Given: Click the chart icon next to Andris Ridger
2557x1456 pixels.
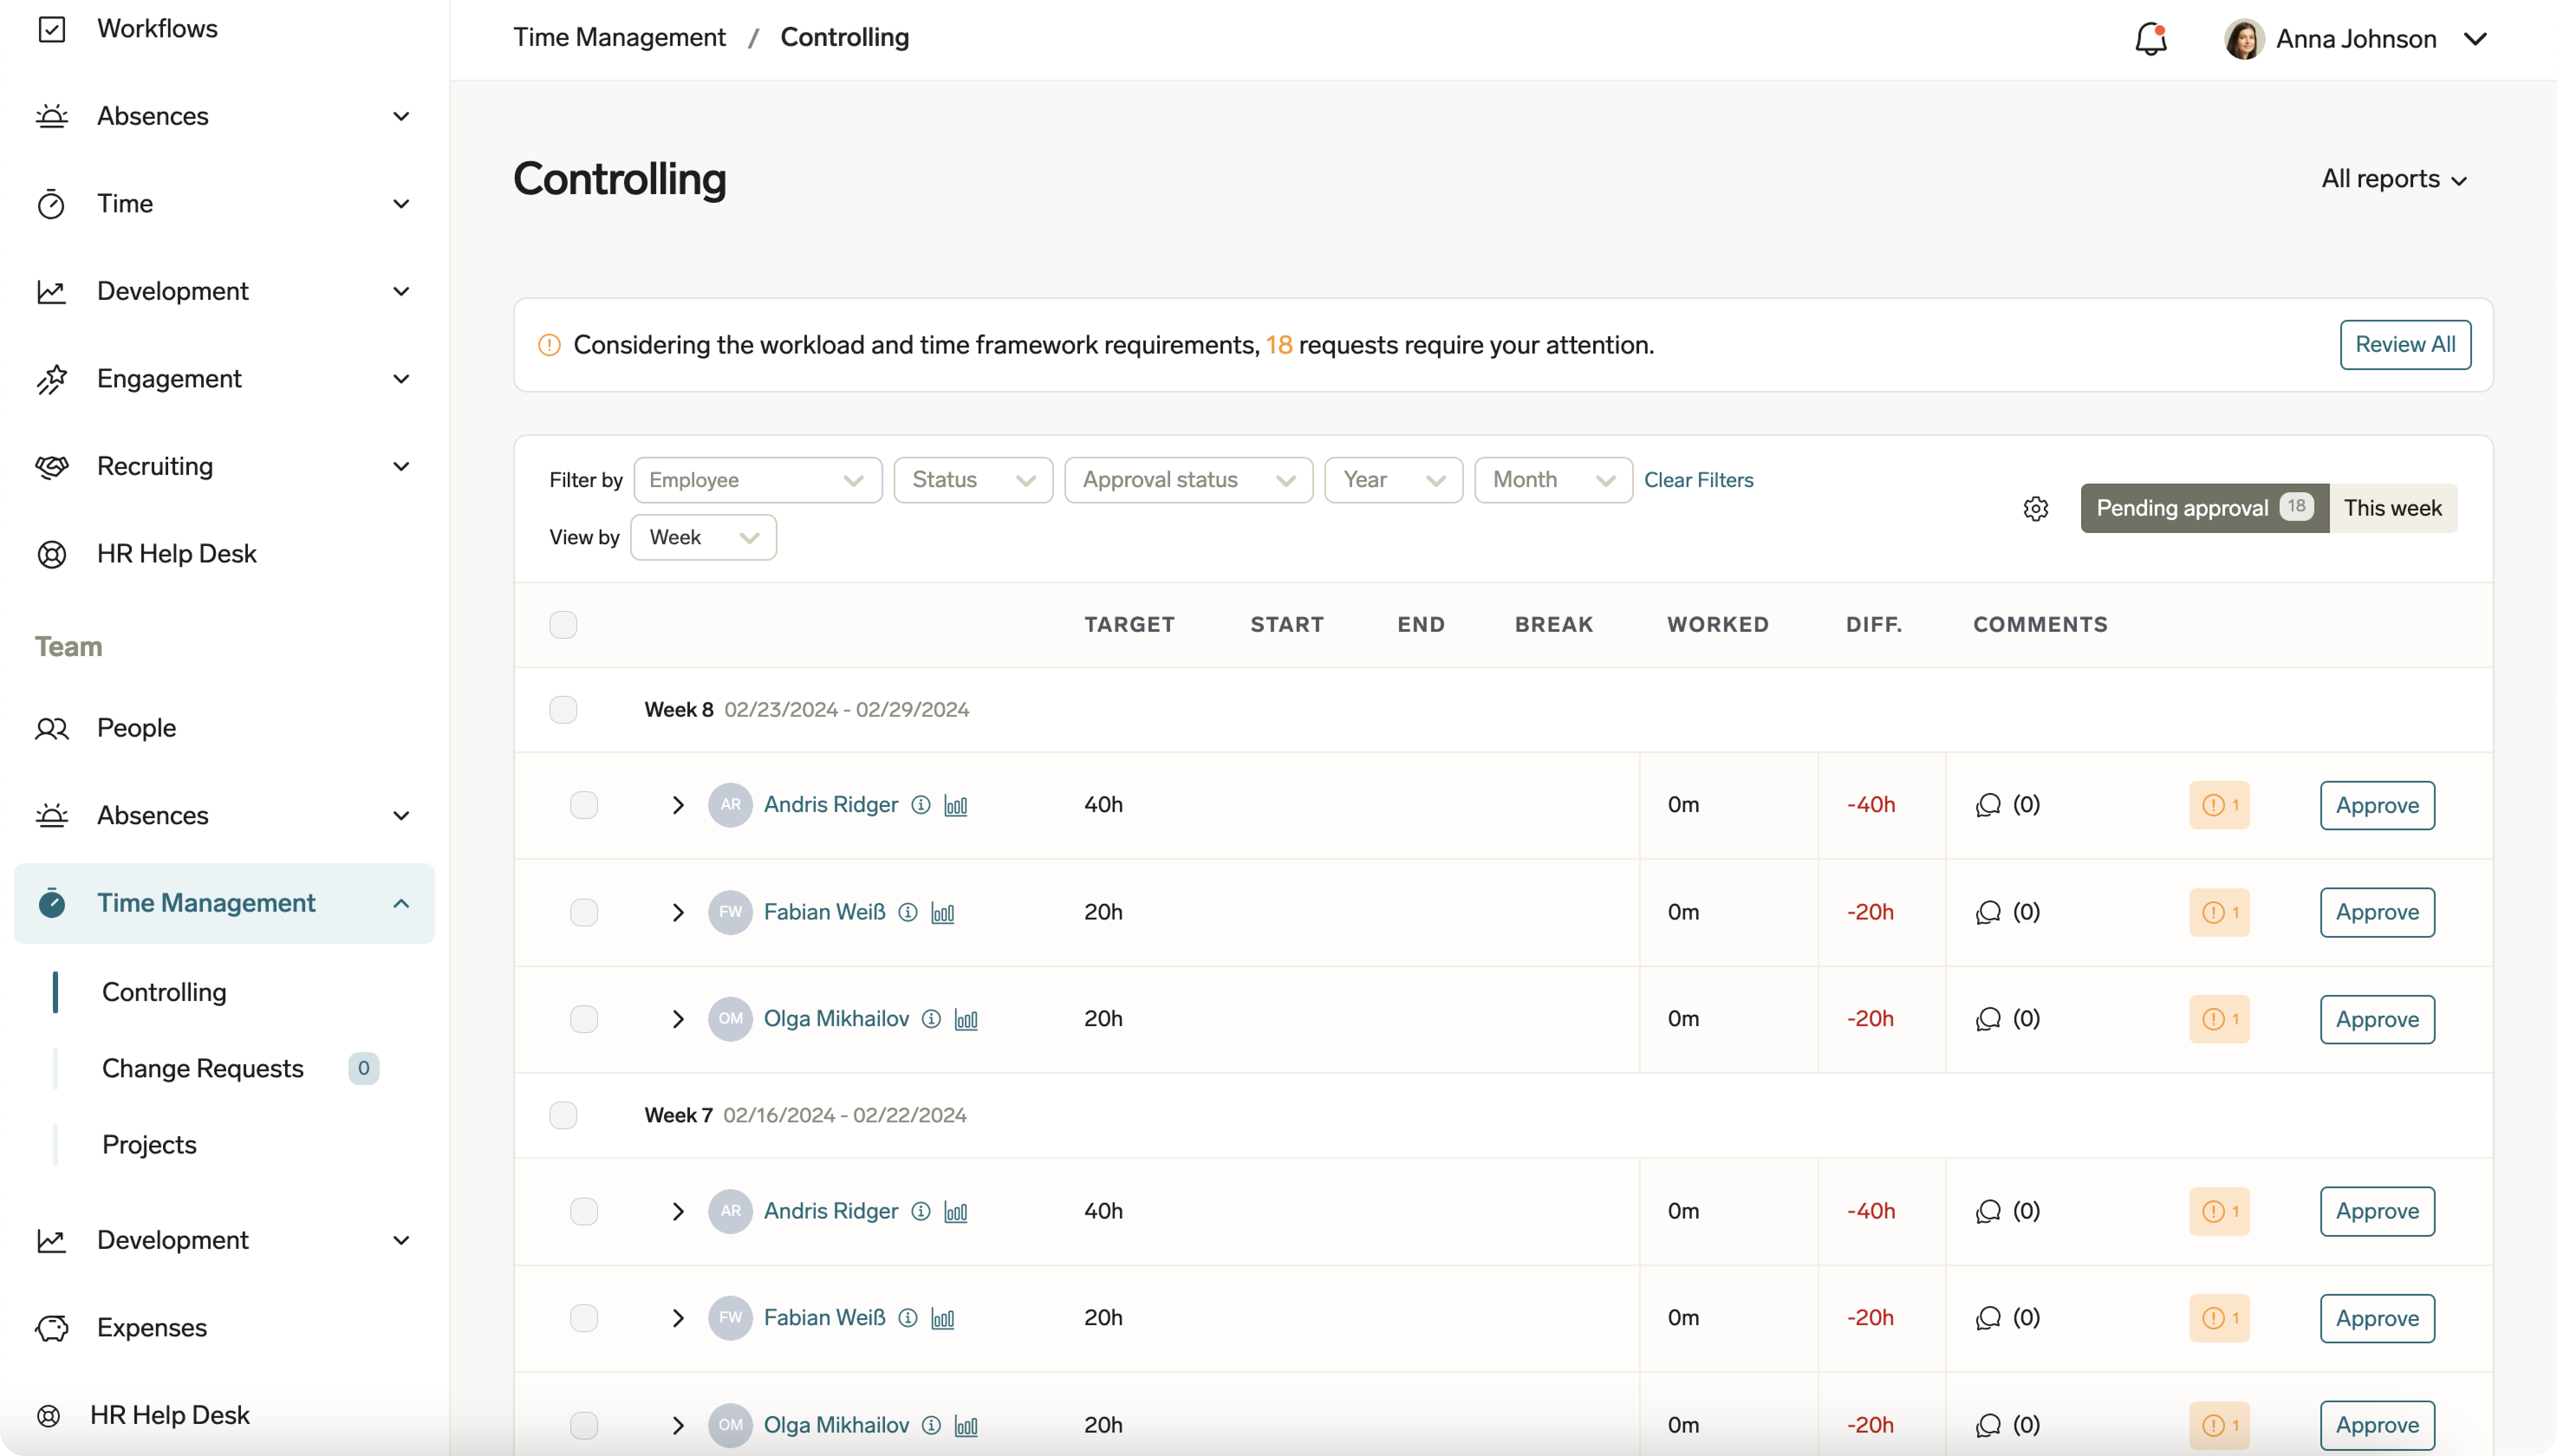Looking at the screenshot, I should 955,805.
